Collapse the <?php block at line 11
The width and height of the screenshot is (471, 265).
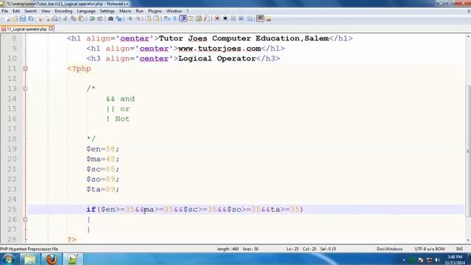click(x=26, y=68)
